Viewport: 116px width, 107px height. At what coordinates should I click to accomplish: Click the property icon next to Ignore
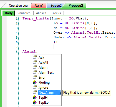[35, 88]
